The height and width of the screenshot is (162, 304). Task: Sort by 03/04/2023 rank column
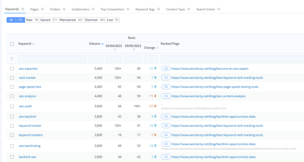[115, 49]
